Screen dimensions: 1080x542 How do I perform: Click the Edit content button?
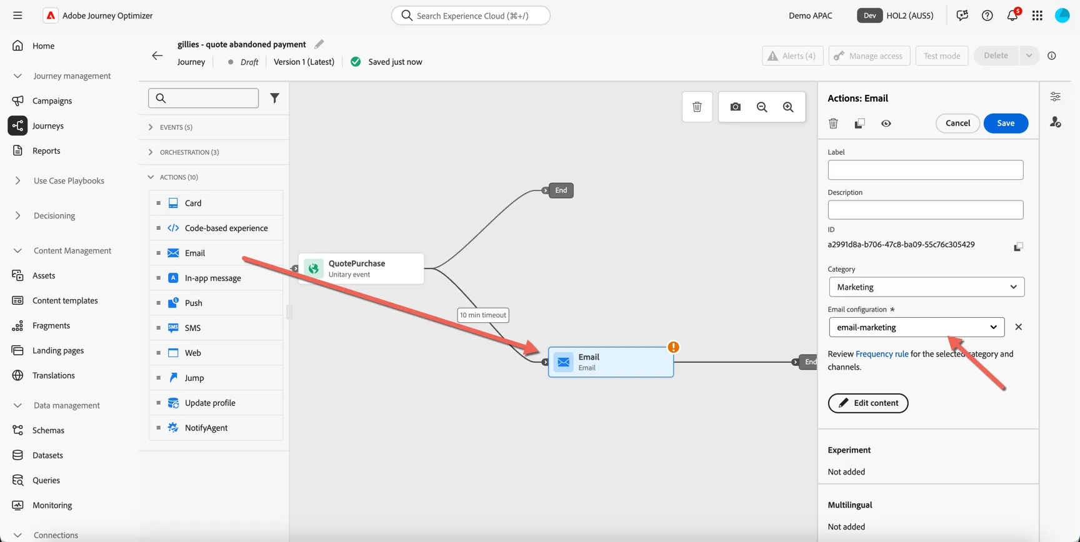868,403
